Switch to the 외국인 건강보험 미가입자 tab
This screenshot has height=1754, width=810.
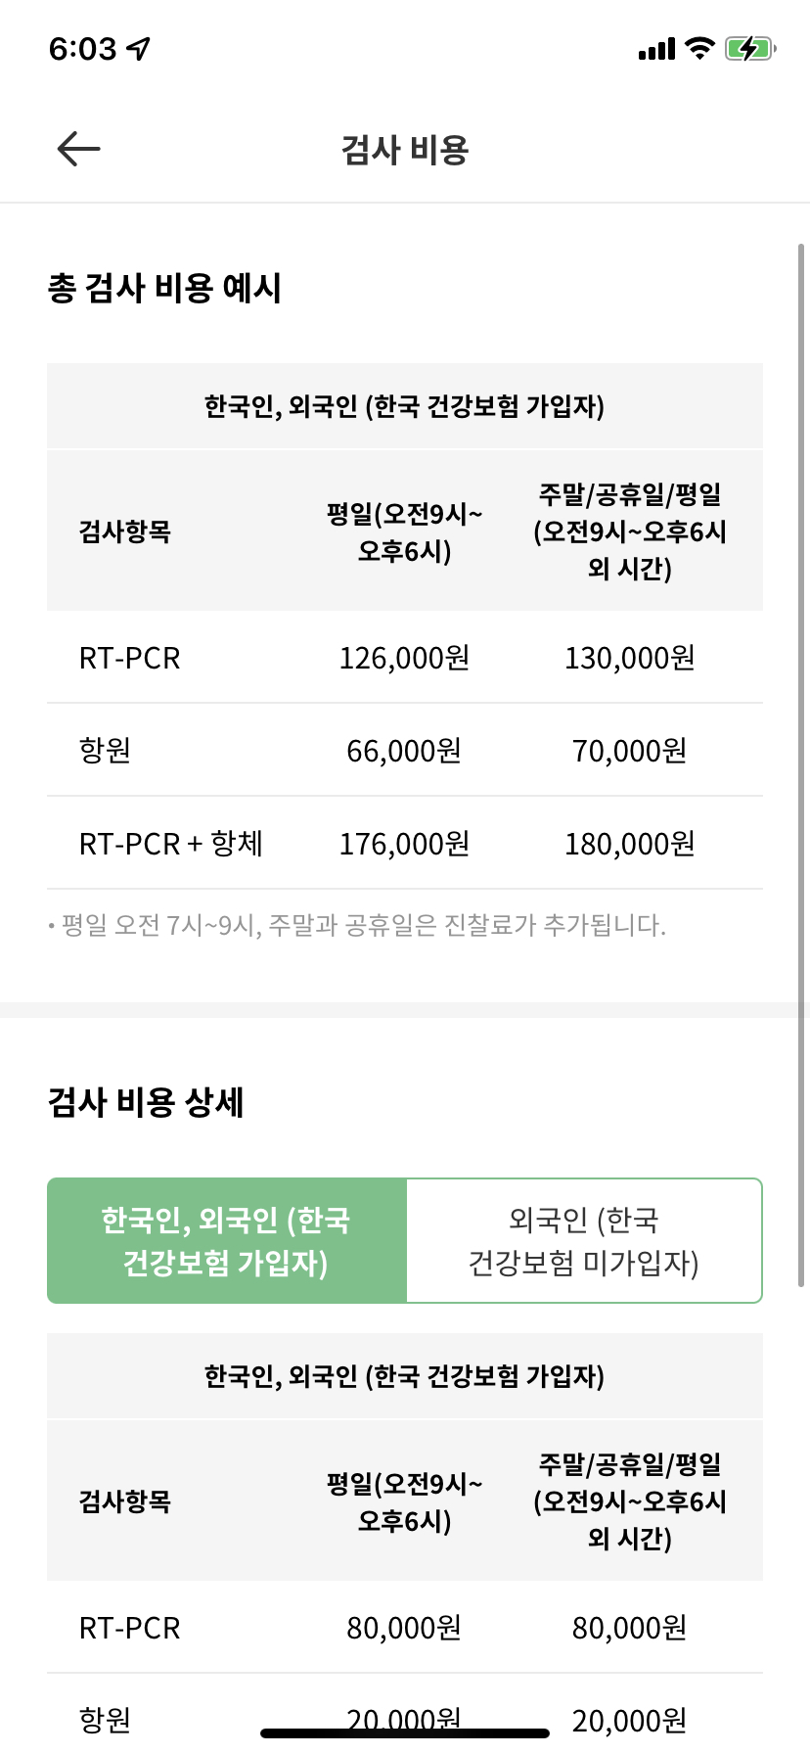(584, 1241)
